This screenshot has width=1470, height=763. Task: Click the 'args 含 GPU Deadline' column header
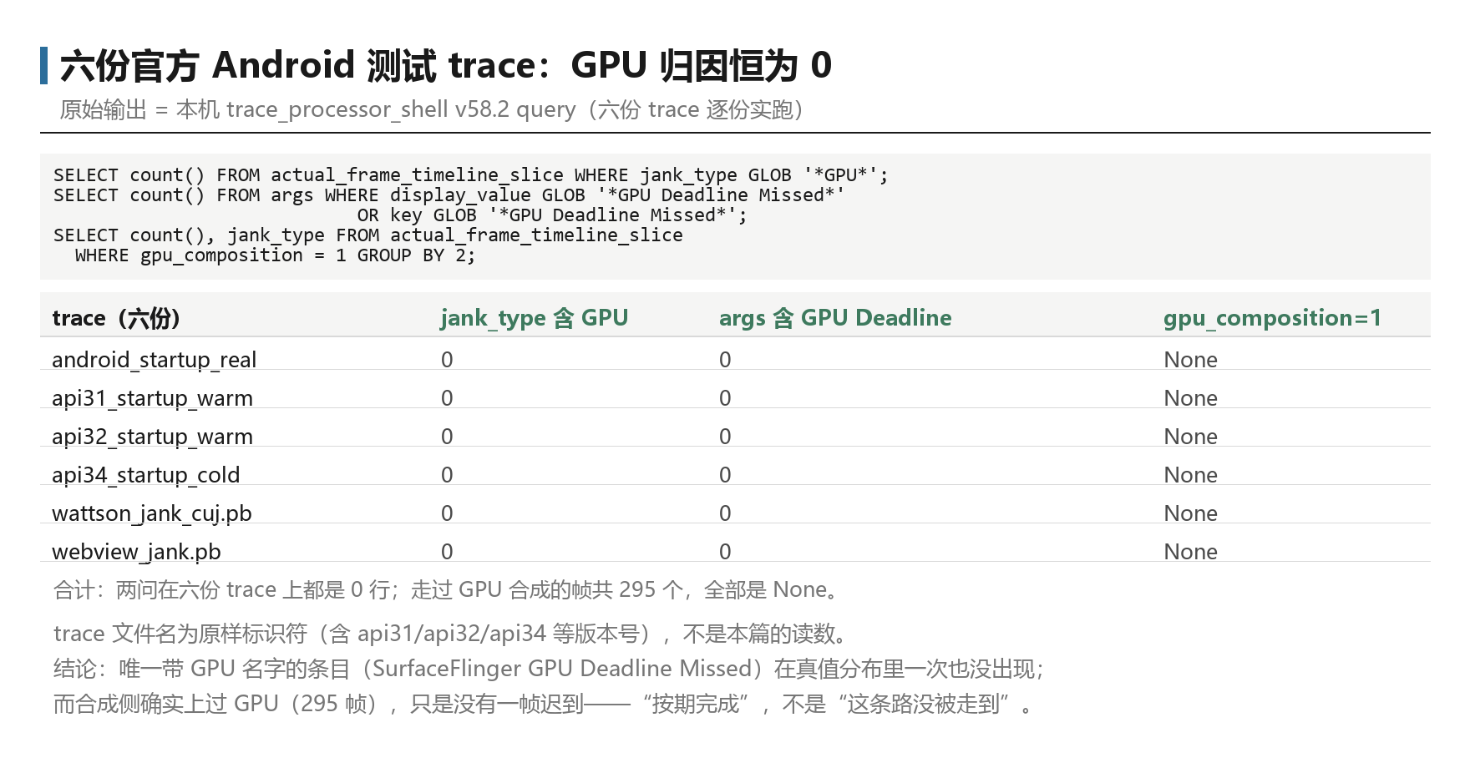pyautogui.click(x=835, y=318)
